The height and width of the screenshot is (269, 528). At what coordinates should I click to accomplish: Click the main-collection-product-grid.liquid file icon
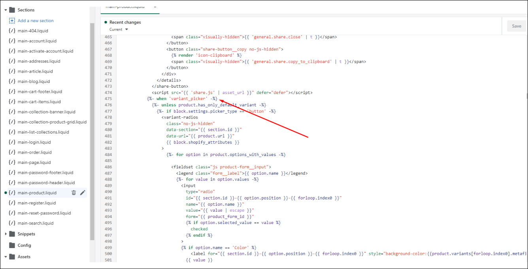coord(12,122)
